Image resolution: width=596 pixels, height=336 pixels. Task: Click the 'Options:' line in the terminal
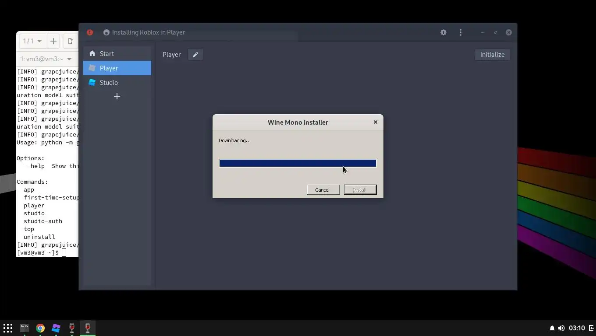(x=31, y=158)
